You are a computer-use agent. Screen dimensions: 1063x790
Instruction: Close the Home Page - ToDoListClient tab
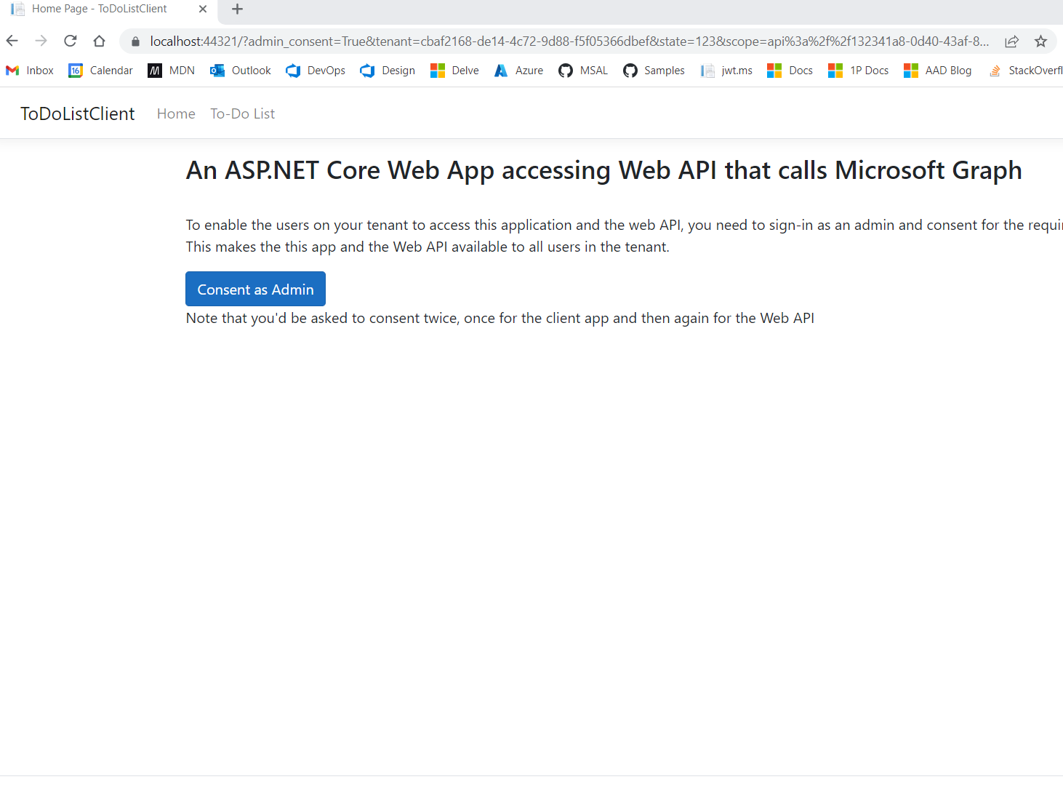click(x=203, y=9)
